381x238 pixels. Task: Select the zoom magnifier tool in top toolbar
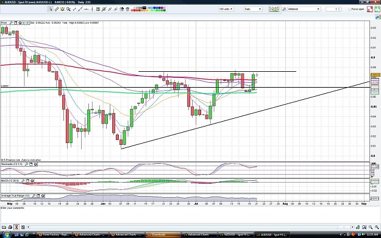click(x=68, y=9)
